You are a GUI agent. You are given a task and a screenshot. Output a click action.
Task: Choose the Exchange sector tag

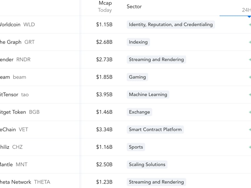pos(139,112)
